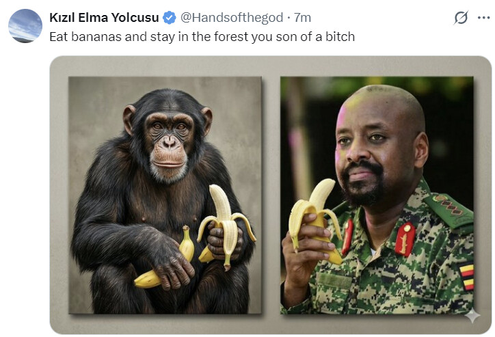Click the 7m post timestamp
The width and height of the screenshot is (495, 337).
tap(302, 18)
